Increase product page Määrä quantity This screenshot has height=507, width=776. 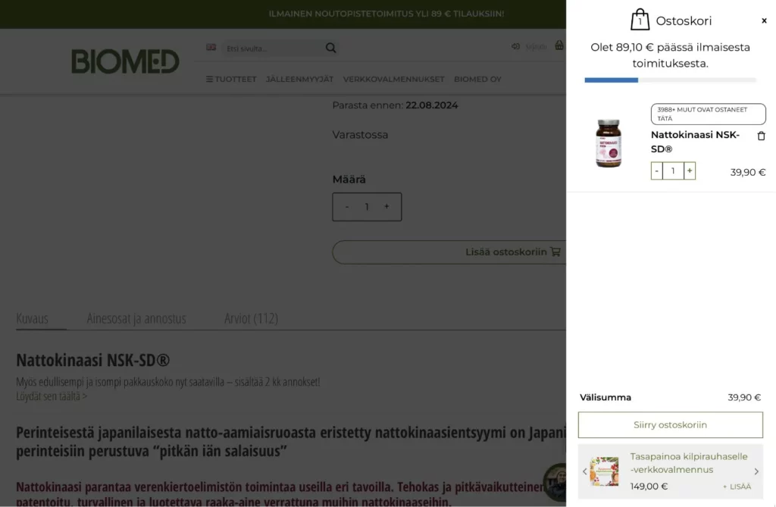386,206
